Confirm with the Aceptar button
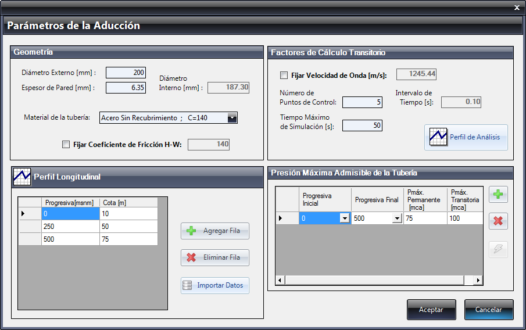526x330 pixels. click(431, 310)
